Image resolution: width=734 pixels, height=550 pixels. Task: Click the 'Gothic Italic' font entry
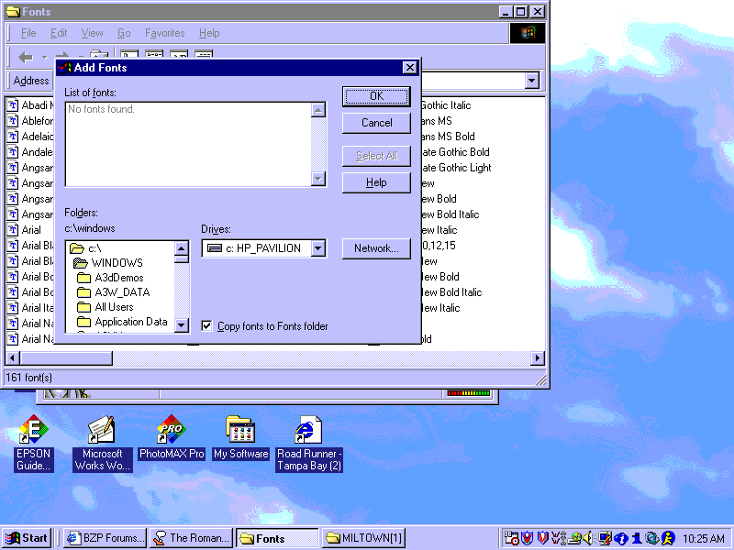pyautogui.click(x=446, y=105)
